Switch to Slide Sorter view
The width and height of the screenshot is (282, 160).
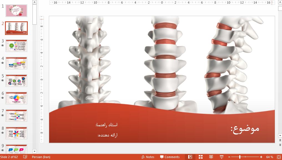(200, 157)
